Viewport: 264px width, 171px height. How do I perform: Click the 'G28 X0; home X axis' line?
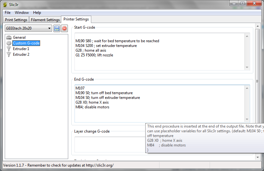pyautogui.click(x=92, y=102)
